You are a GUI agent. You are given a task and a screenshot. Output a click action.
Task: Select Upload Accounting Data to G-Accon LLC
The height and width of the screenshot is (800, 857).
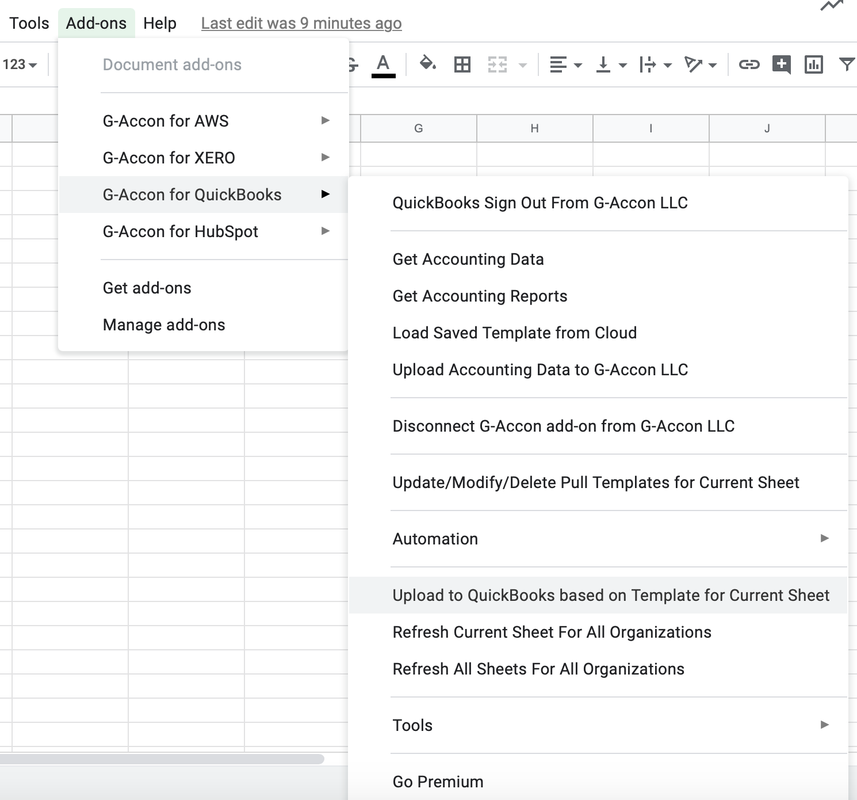pos(598,369)
